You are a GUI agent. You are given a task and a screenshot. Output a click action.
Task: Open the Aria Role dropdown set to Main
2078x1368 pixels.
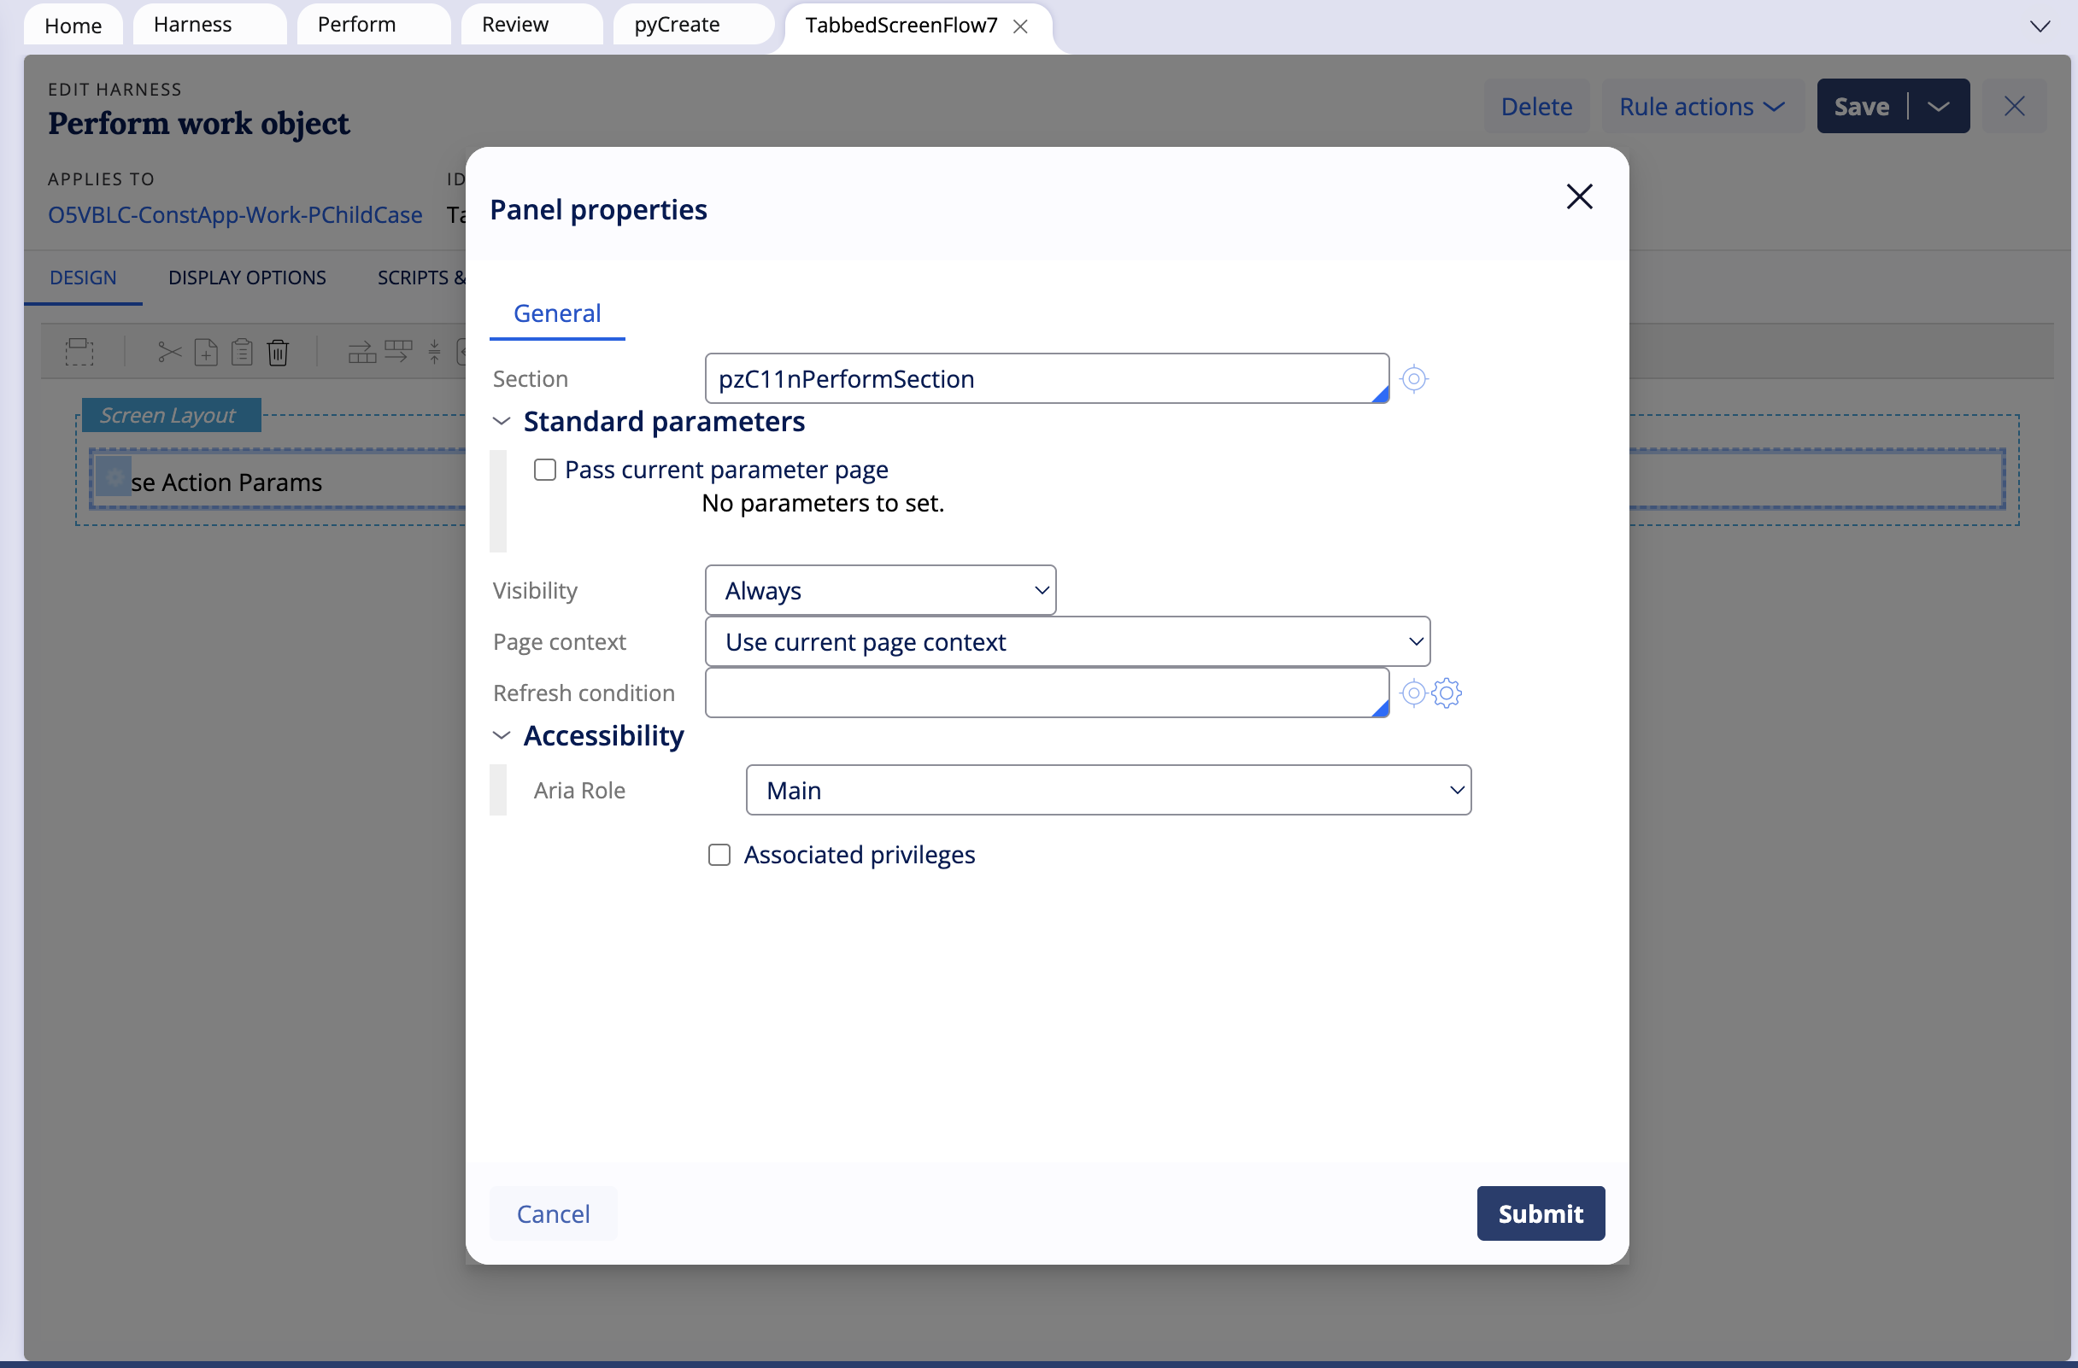point(1108,791)
